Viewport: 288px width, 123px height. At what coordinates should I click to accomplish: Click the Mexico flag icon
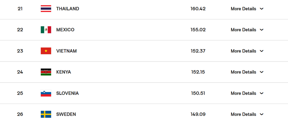(46, 29)
